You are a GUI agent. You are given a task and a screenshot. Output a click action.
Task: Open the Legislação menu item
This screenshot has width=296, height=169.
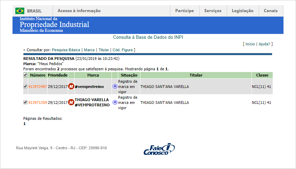(242, 11)
